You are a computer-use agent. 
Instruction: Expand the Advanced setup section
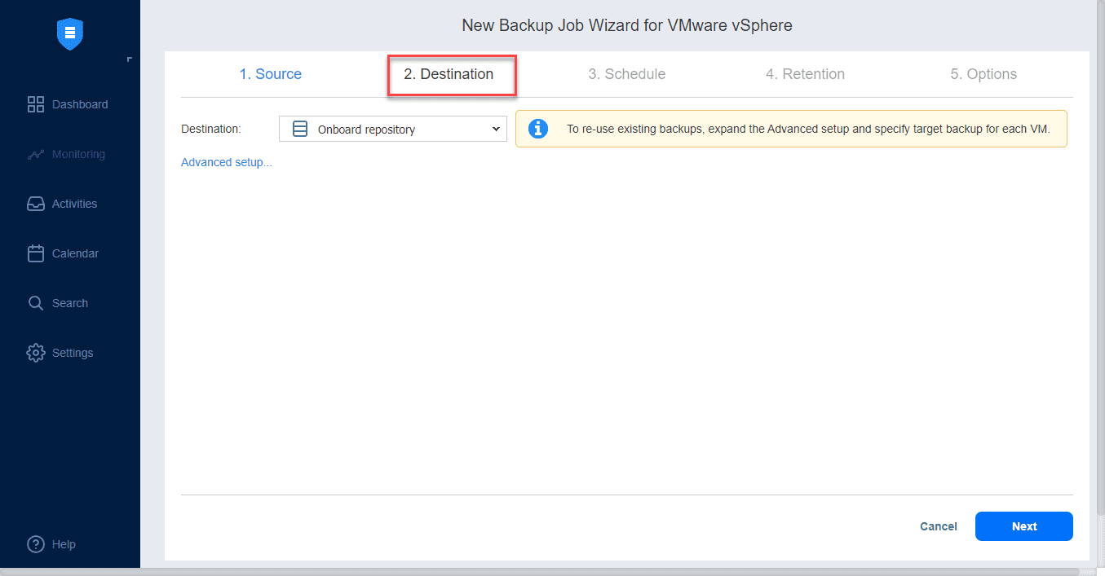[x=226, y=162]
